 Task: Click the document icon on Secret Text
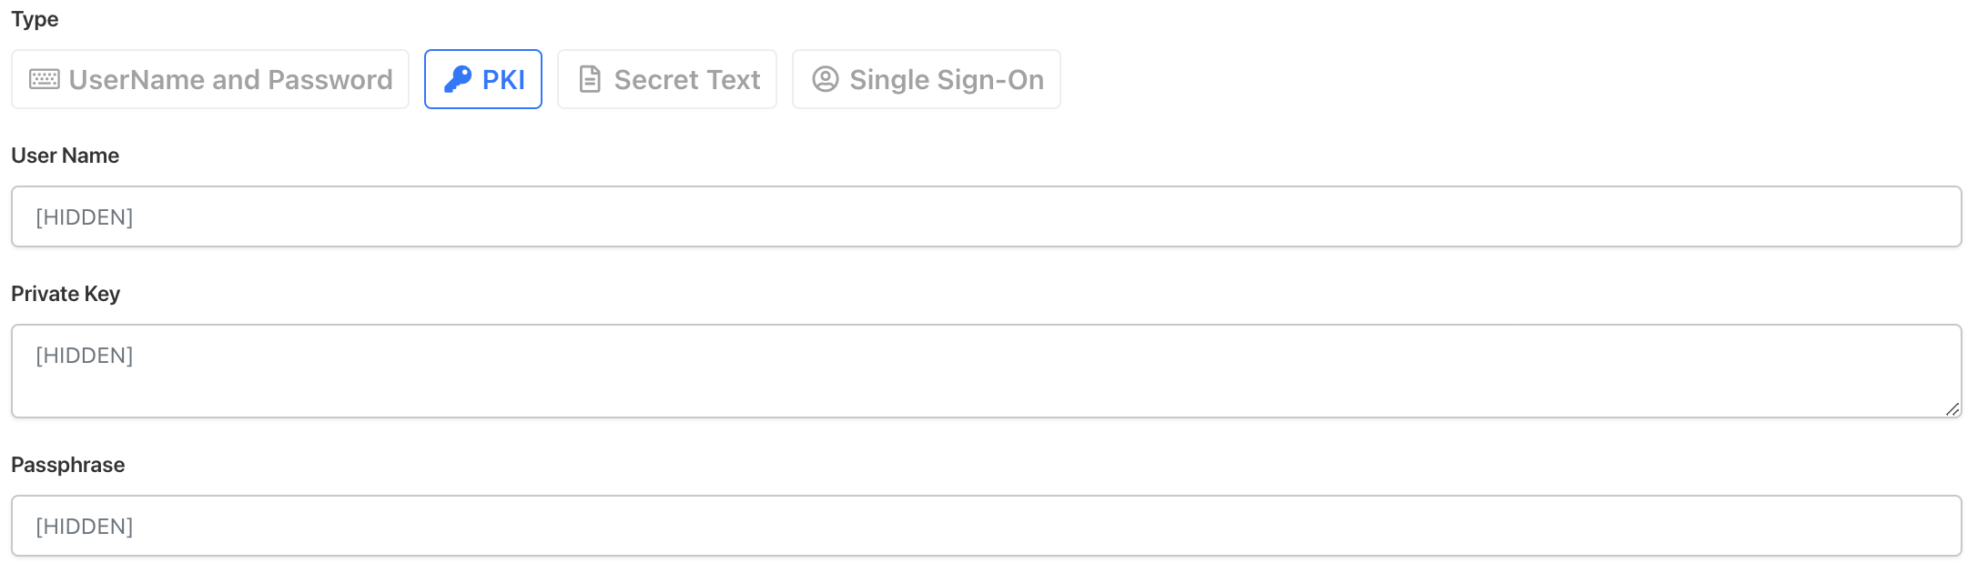tap(590, 79)
